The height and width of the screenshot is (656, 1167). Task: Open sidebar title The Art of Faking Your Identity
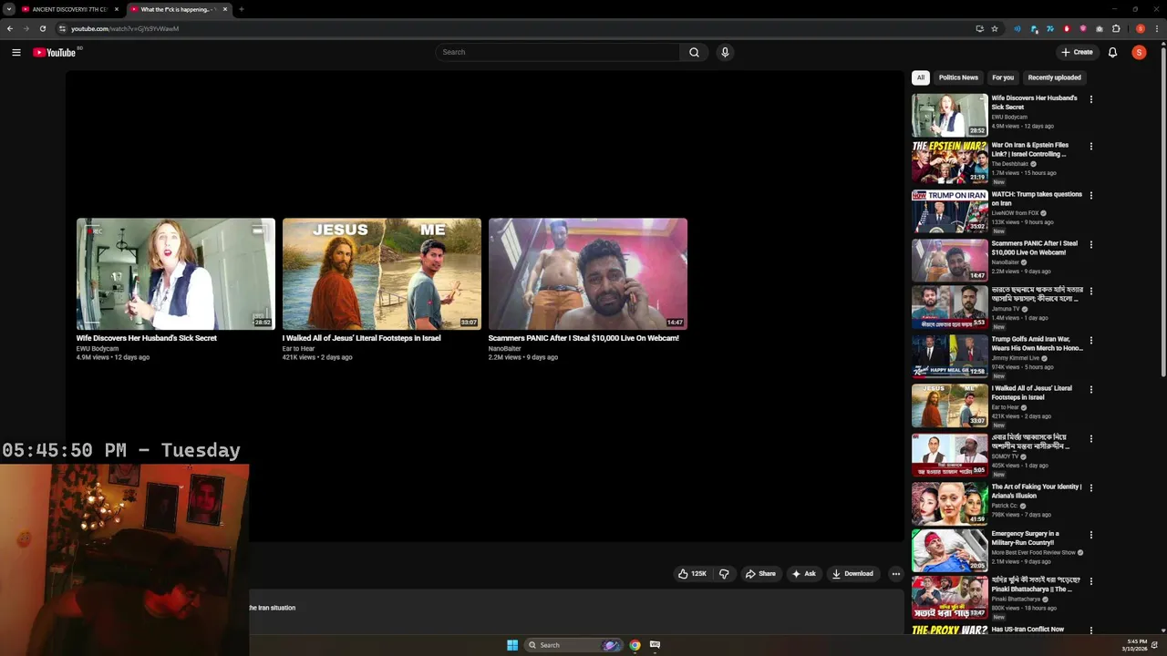(x=1037, y=491)
